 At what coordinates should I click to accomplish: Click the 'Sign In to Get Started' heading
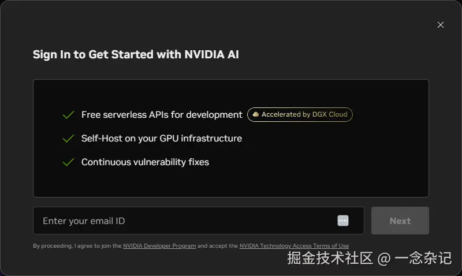136,55
